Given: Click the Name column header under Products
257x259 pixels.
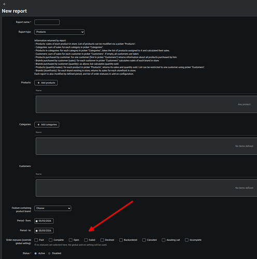Looking at the screenshot, I should [x=38, y=91].
